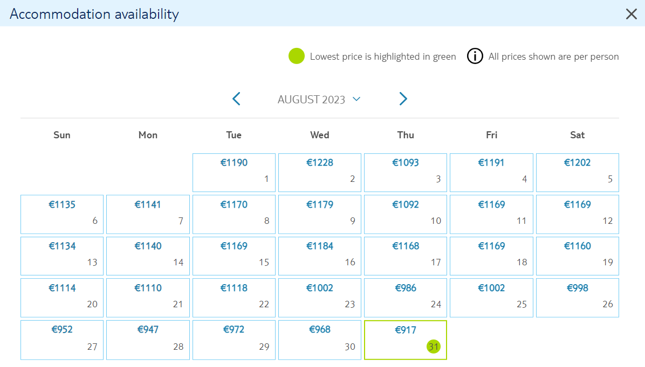Screen dimensions: 645x367
Task: Click the green lowest price legend dot
Action: click(x=296, y=57)
